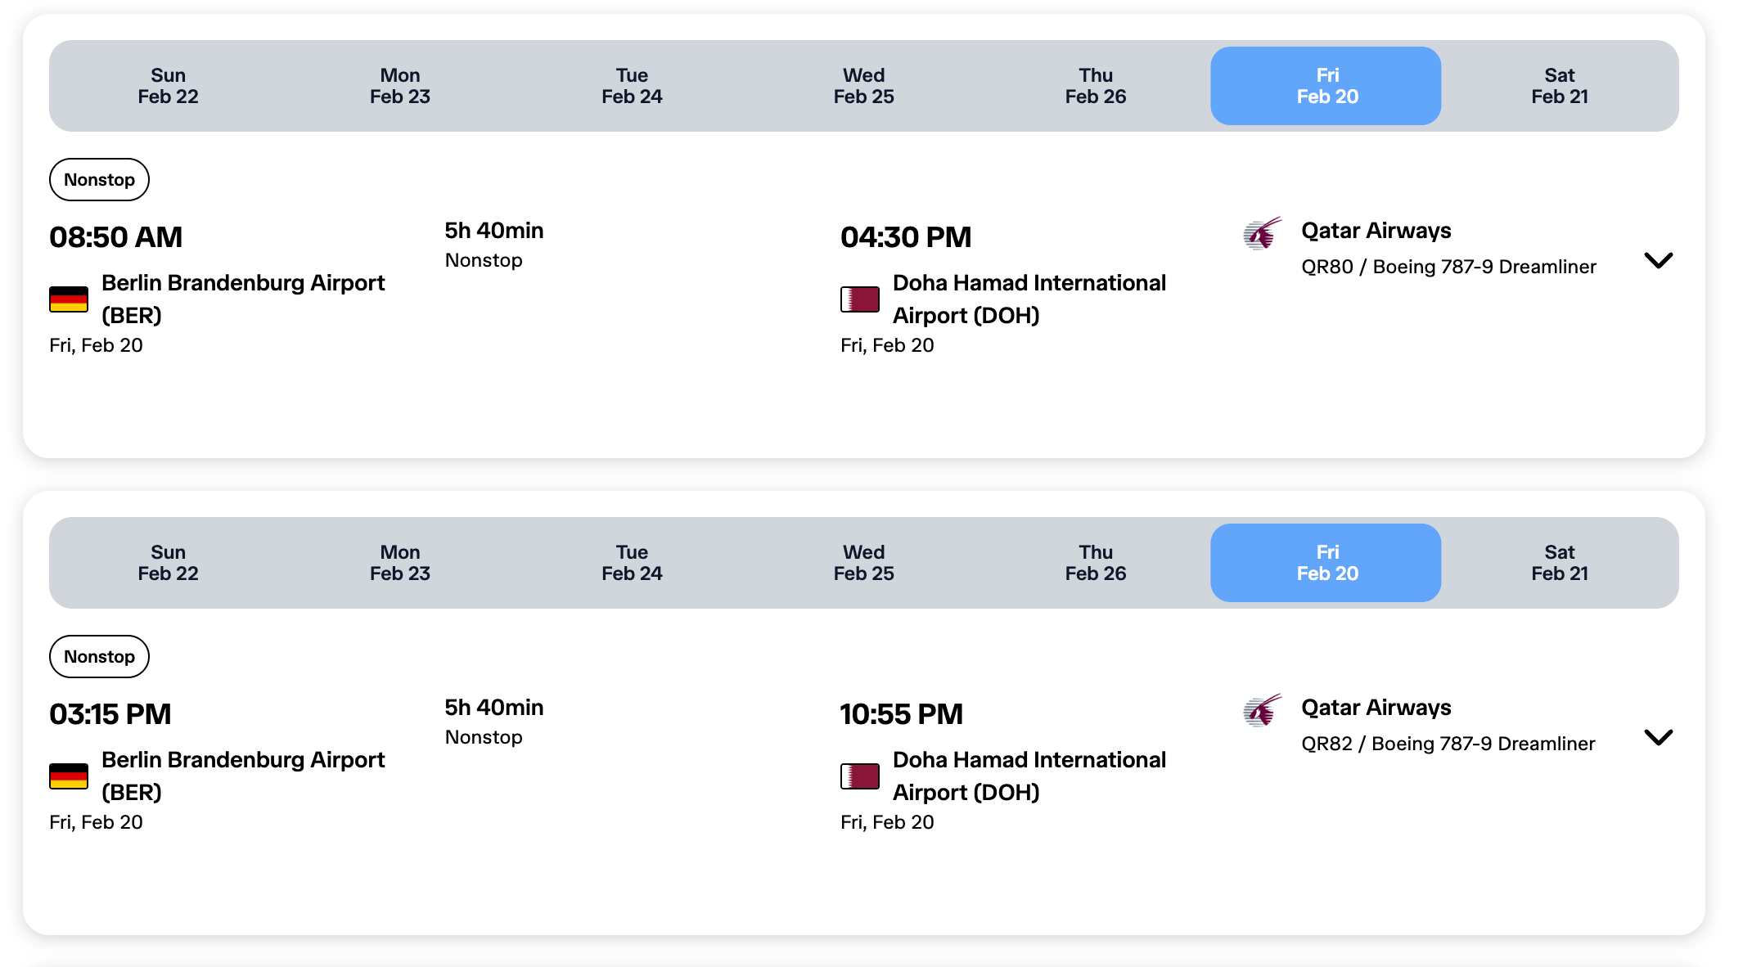Image resolution: width=1743 pixels, height=967 pixels.
Task: Select Tue Feb 24 in the second date bar
Action: tap(632, 563)
